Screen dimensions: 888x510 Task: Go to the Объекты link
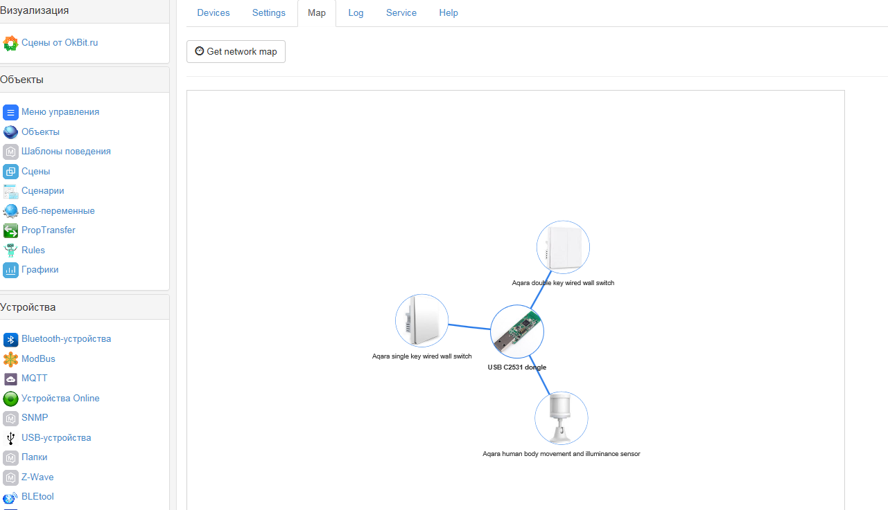(40, 132)
